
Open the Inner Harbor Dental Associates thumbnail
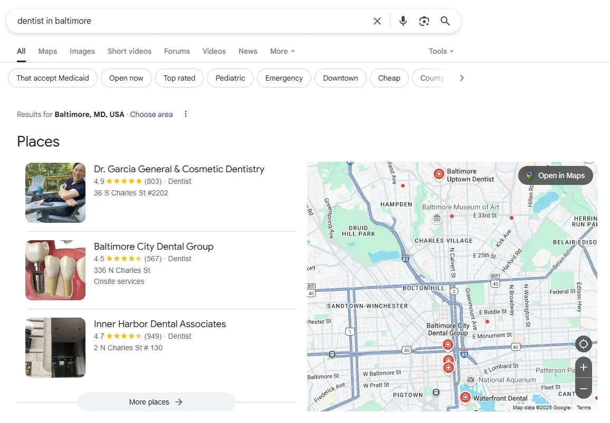55,348
